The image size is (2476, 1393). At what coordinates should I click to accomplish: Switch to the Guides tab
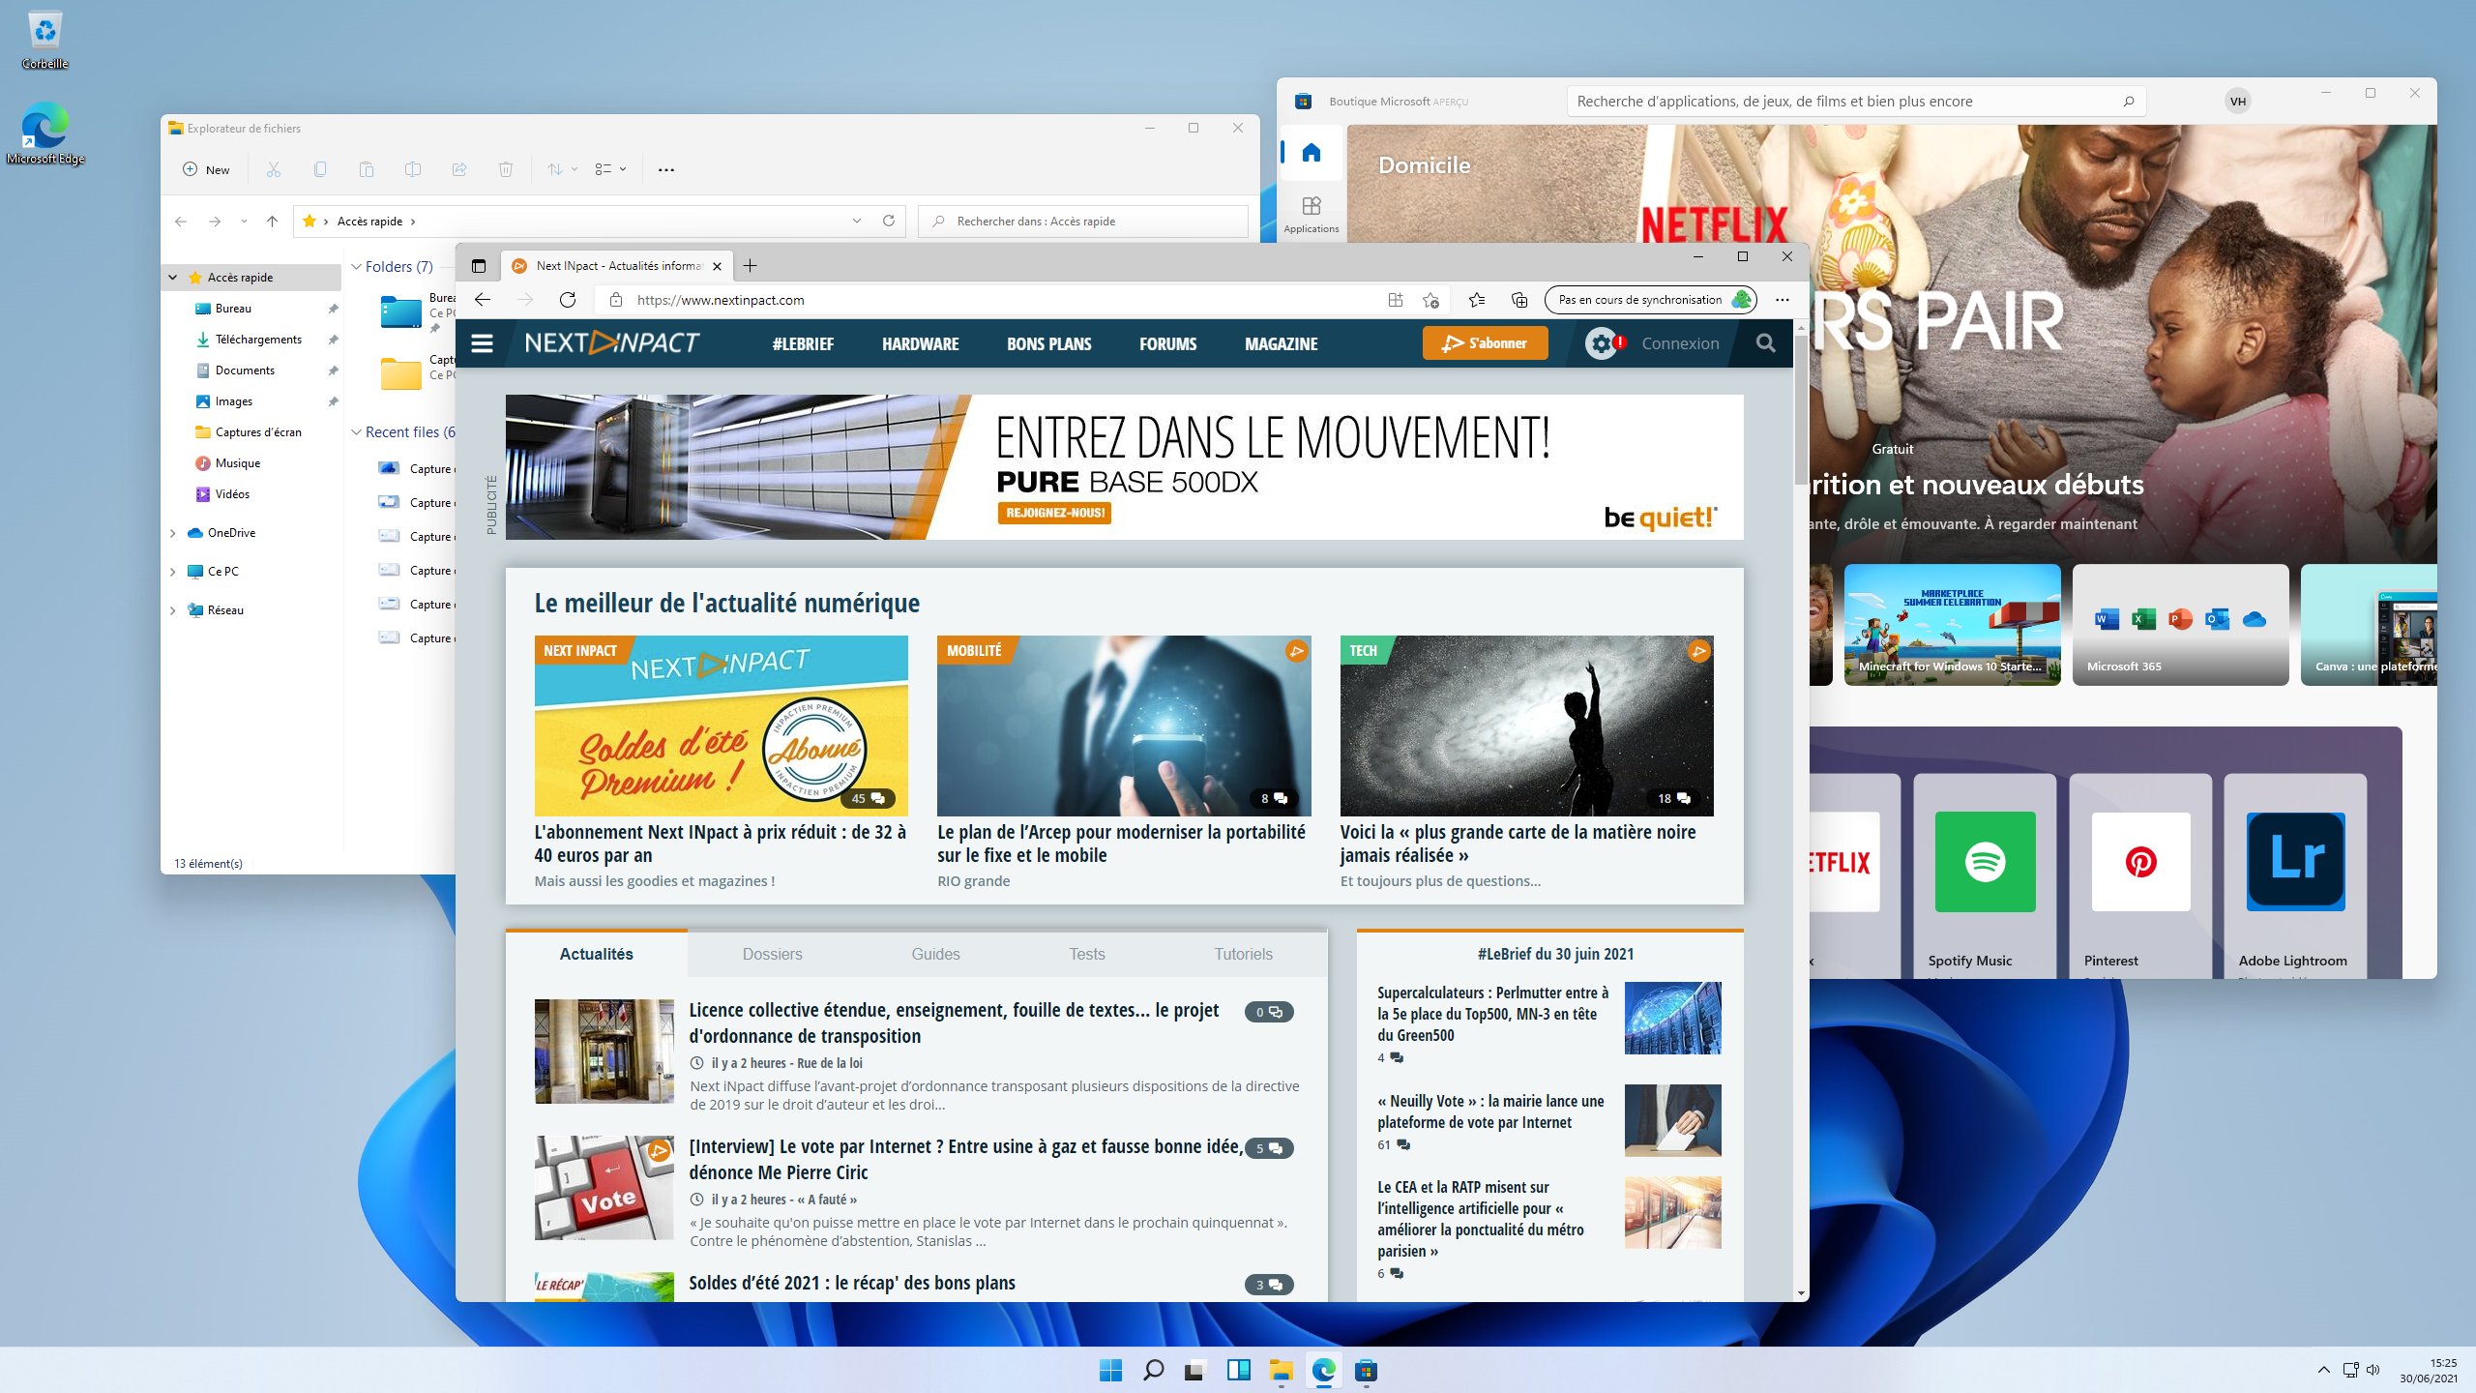935,954
